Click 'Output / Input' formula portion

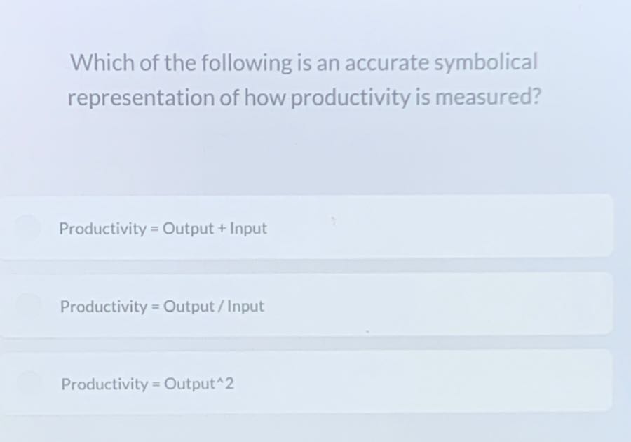click(x=214, y=307)
